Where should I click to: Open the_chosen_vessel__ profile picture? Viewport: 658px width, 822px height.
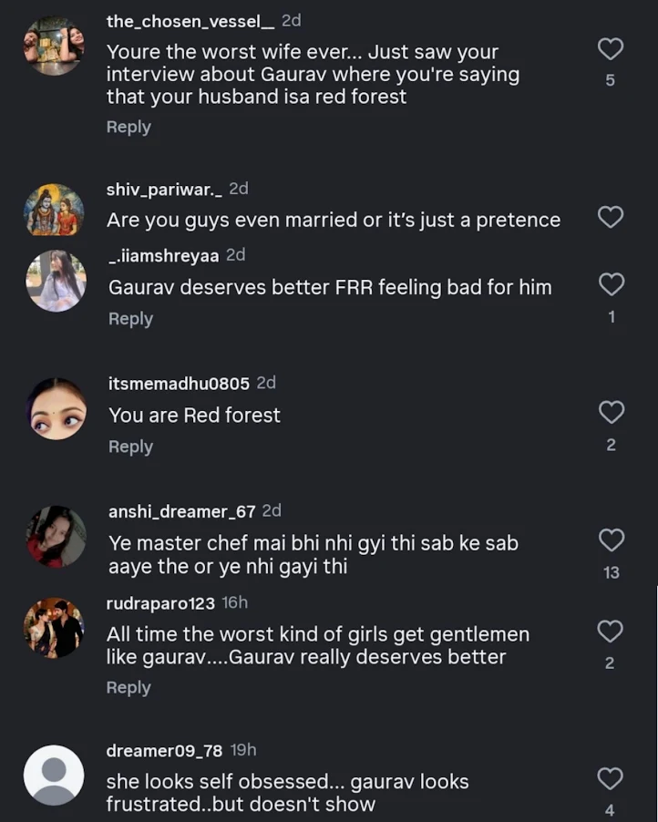pos(54,46)
